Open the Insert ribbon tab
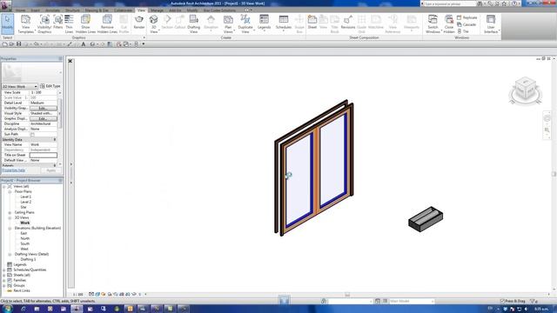The image size is (557, 313). point(35,10)
